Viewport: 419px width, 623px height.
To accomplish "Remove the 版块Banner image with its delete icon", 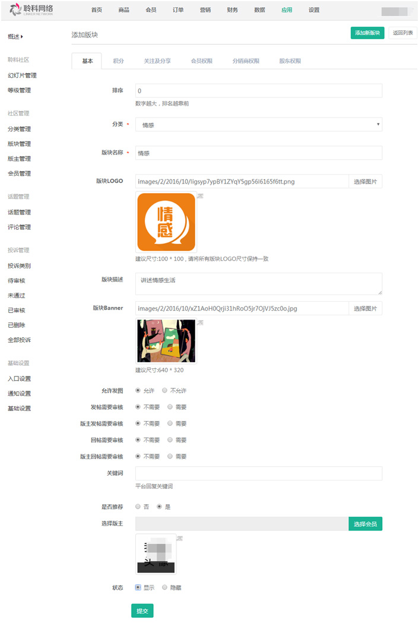I will tap(200, 322).
